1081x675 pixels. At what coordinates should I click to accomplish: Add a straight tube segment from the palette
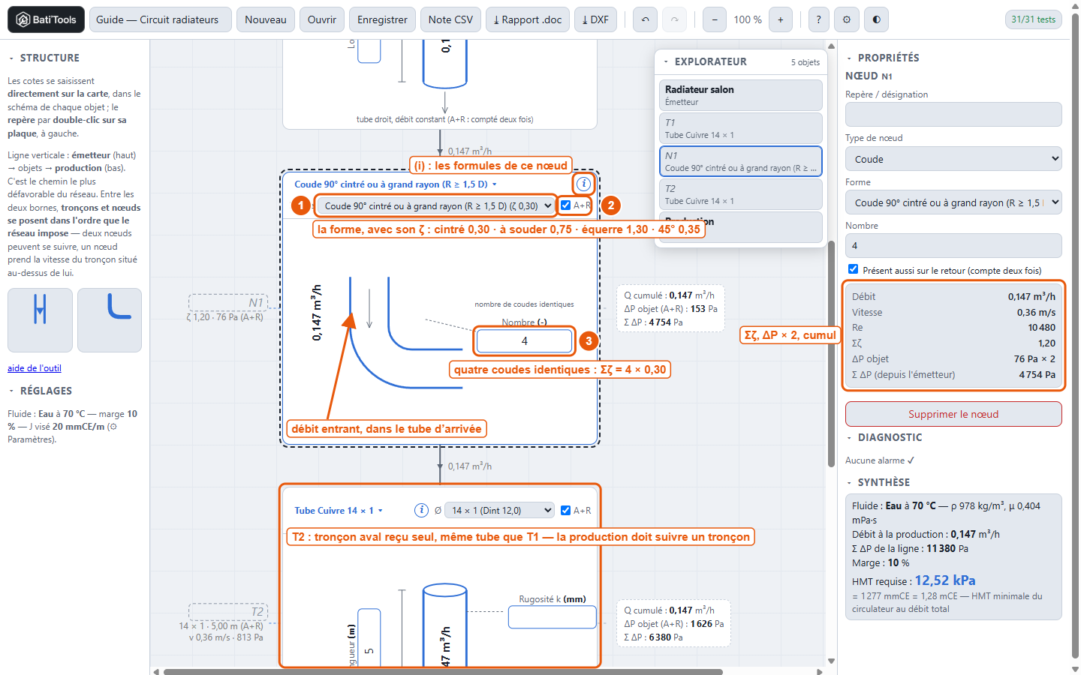tap(41, 320)
